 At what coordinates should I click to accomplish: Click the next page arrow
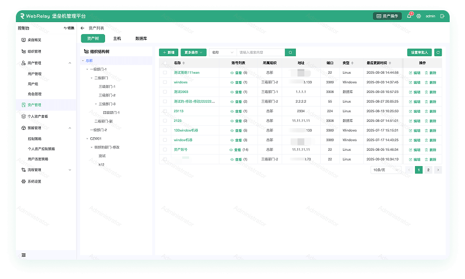tap(438, 170)
